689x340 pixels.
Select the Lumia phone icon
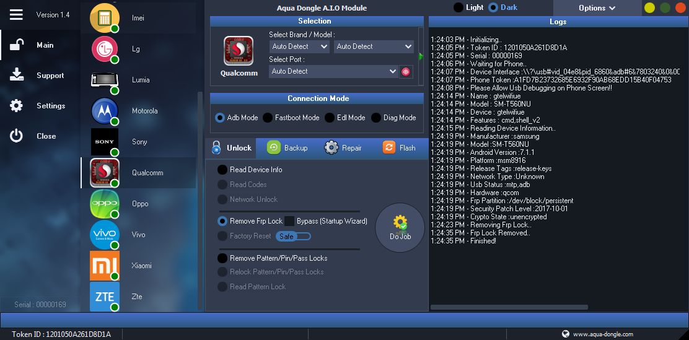[105, 79]
